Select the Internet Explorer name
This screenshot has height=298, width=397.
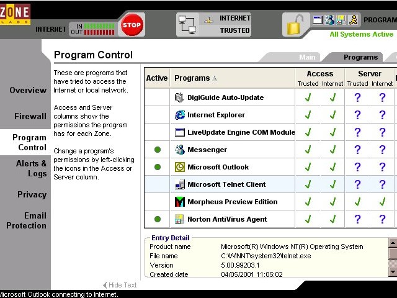[216, 115]
